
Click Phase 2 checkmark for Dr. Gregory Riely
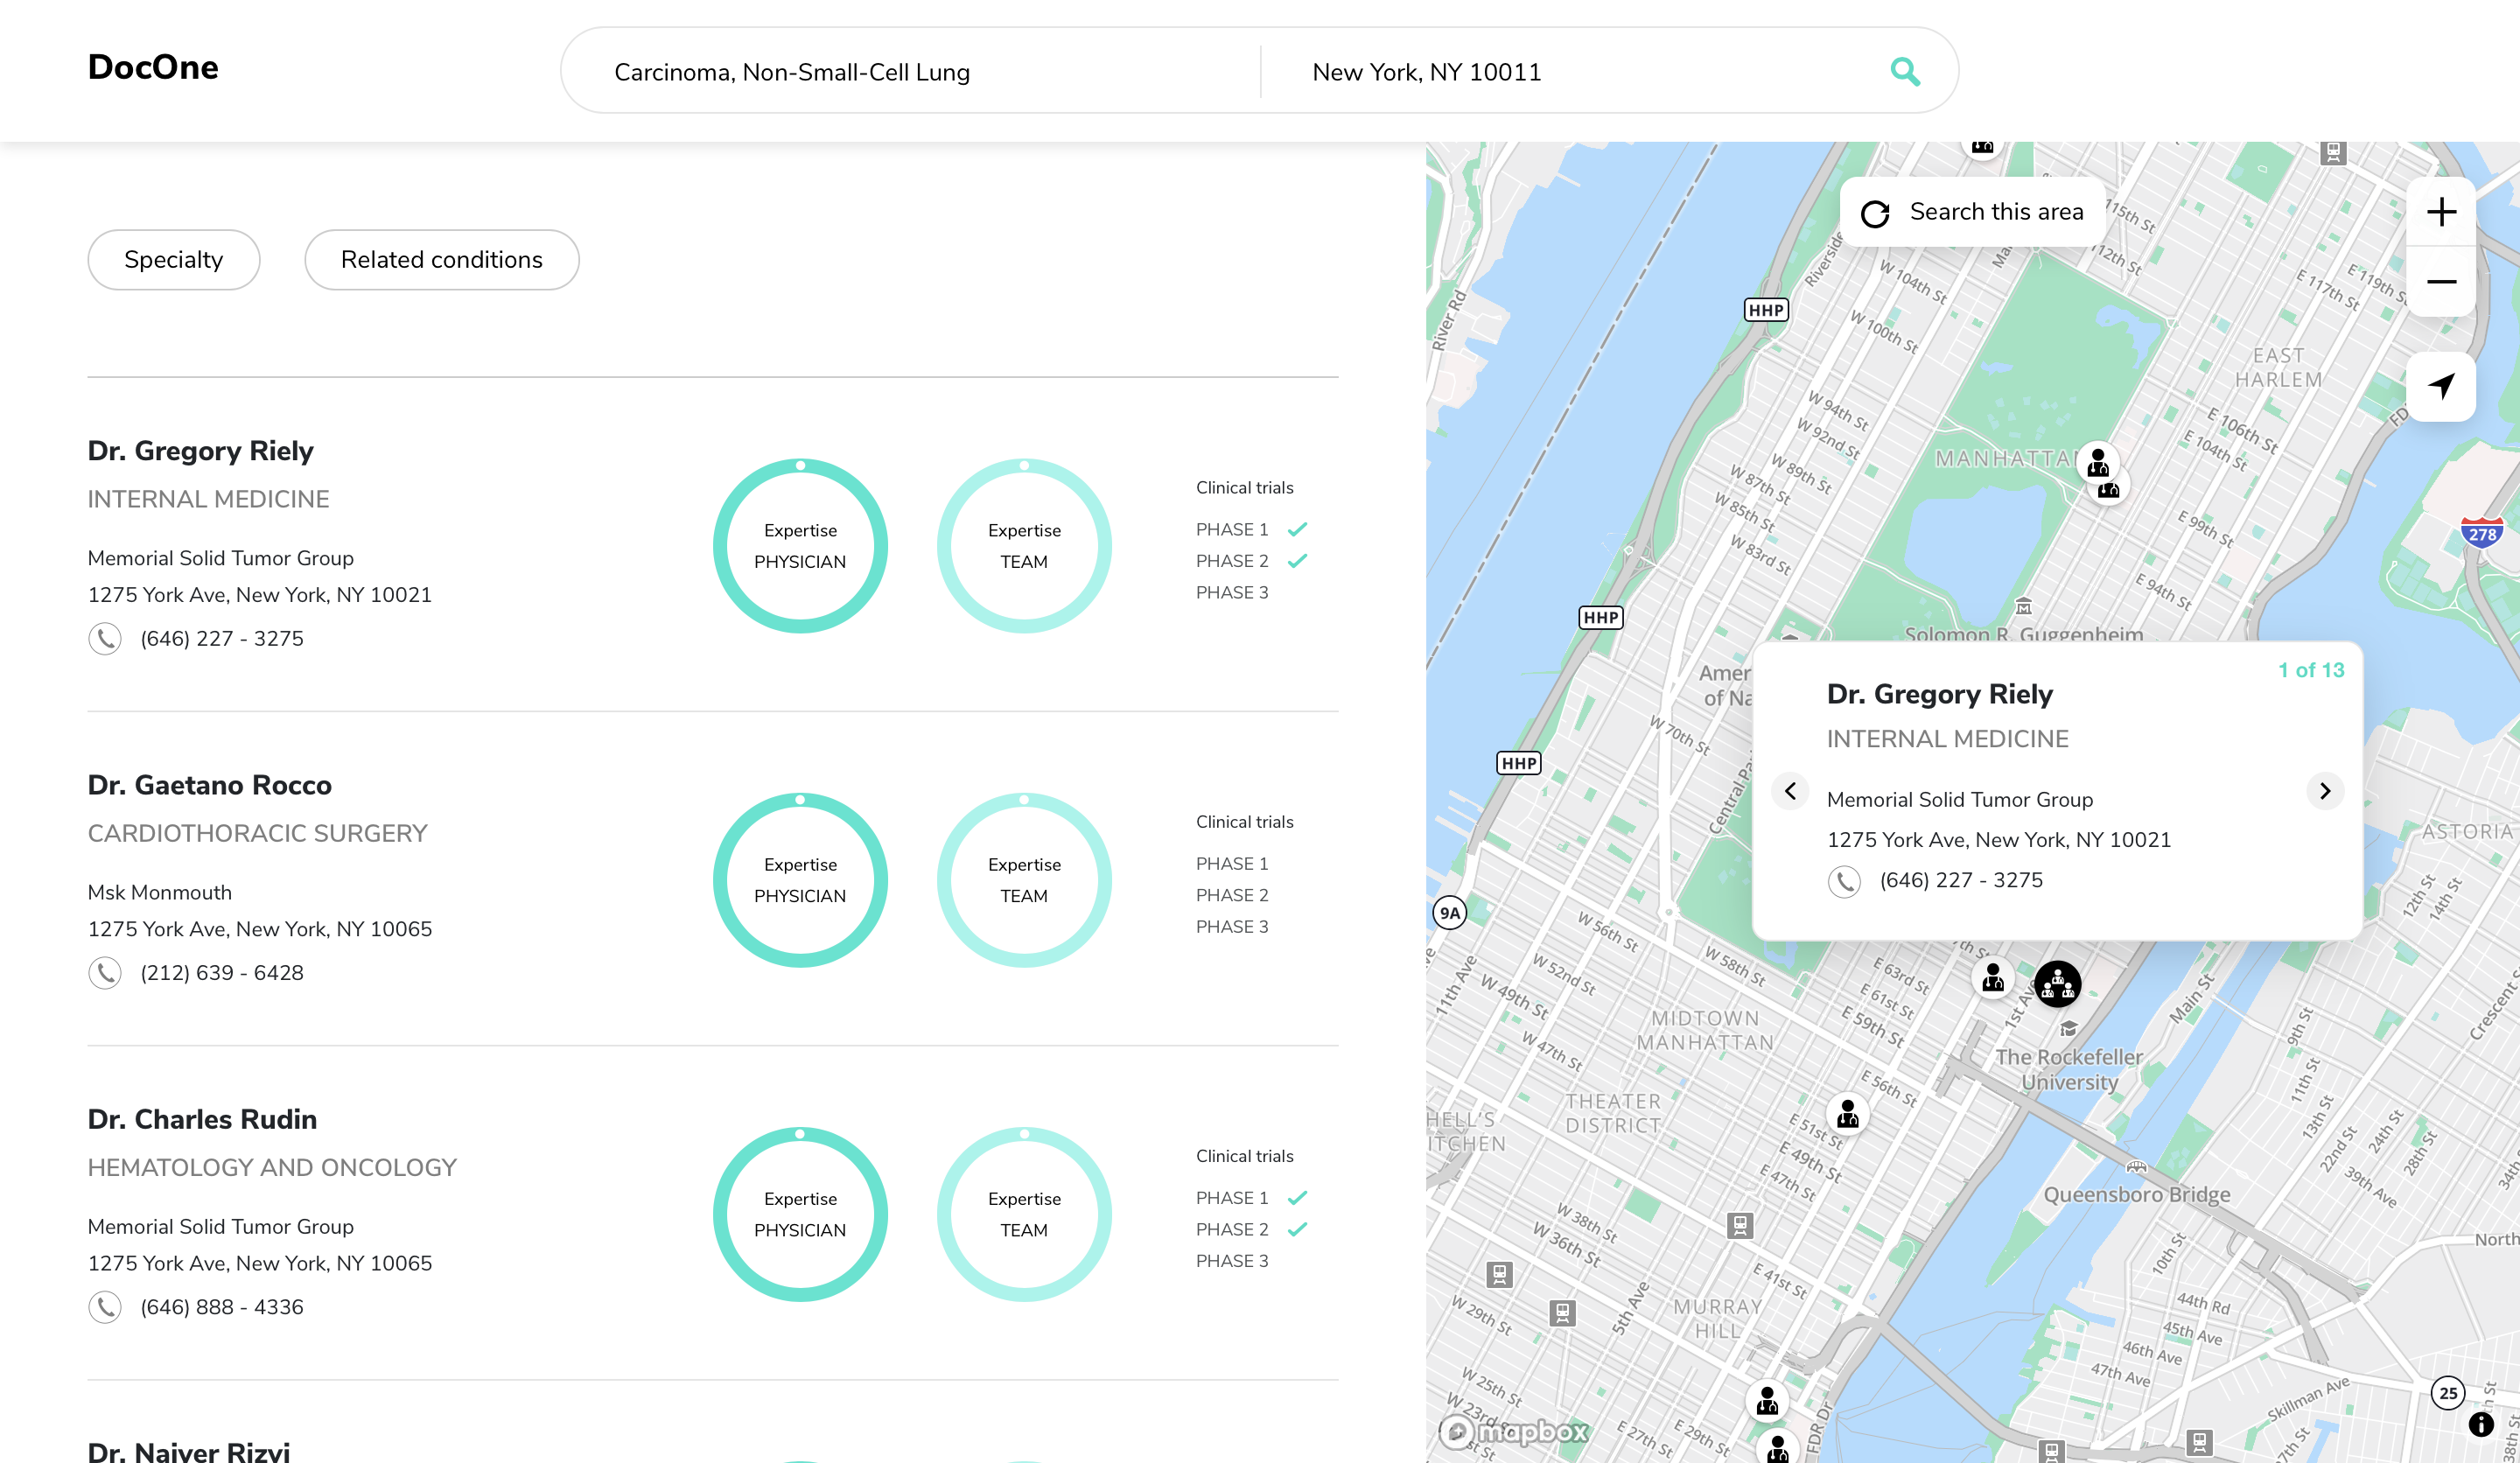pos(1297,561)
